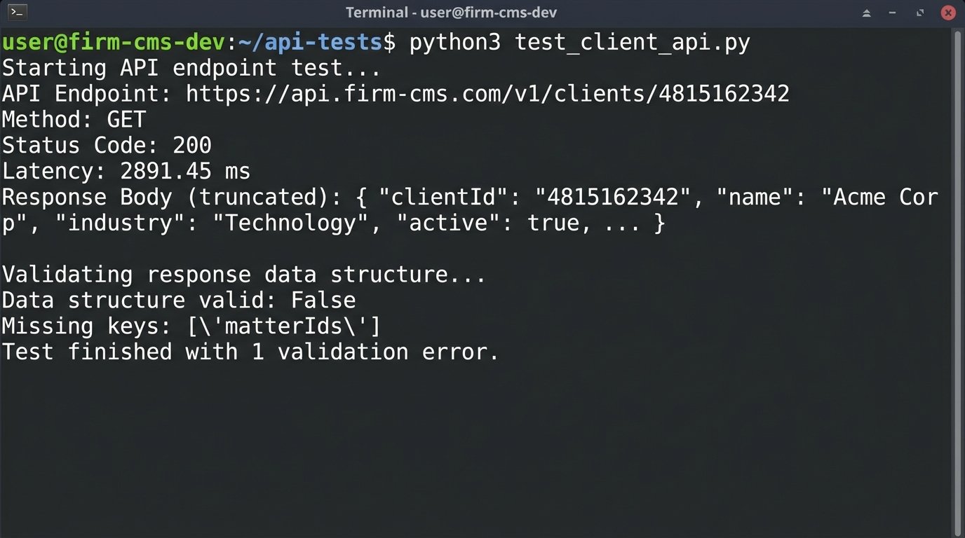Click the 'Data structure valid: False' line
Image resolution: width=965 pixels, height=538 pixels.
(x=178, y=301)
